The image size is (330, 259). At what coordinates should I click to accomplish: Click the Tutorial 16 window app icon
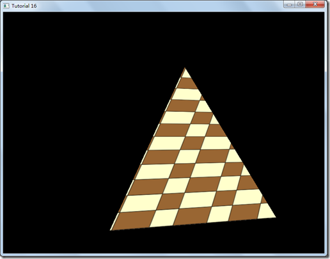pyautogui.click(x=6, y=6)
